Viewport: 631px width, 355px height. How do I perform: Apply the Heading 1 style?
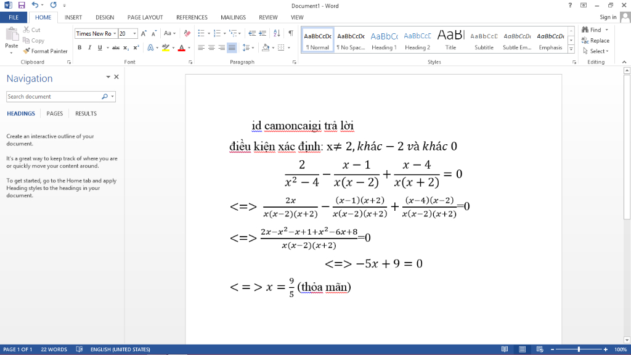coord(384,40)
